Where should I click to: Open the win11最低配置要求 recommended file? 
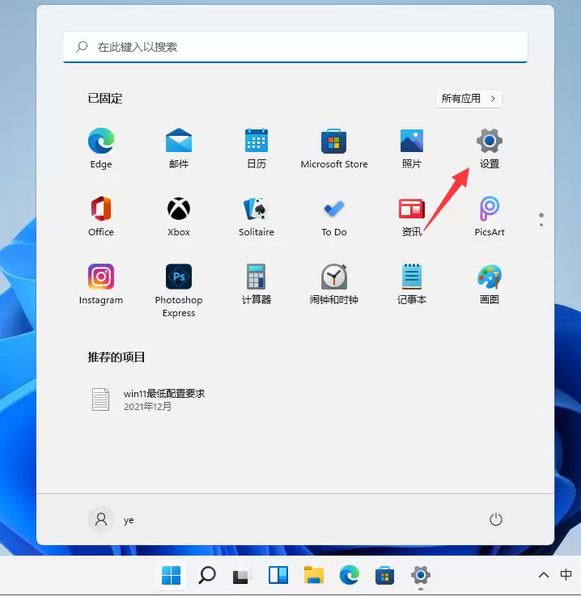149,399
